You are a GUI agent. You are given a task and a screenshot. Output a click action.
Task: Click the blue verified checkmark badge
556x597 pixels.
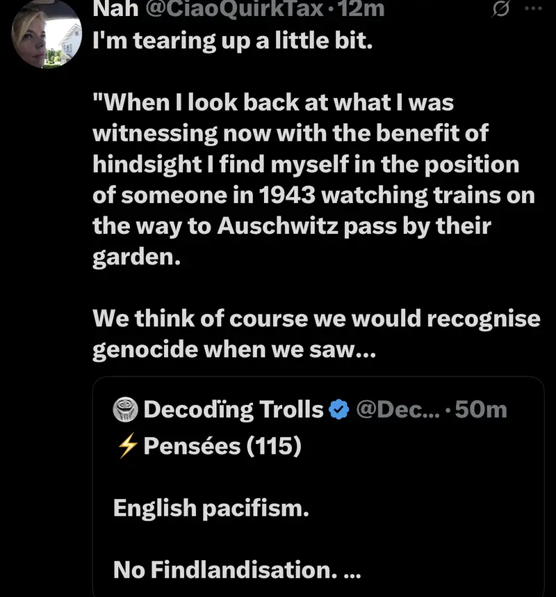coord(338,410)
